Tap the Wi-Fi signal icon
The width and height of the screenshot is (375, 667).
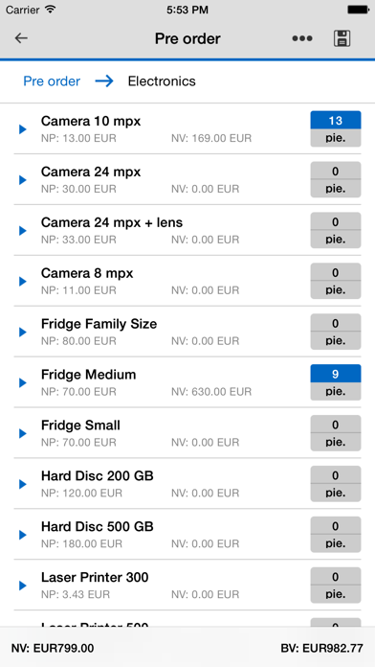[x=51, y=9]
